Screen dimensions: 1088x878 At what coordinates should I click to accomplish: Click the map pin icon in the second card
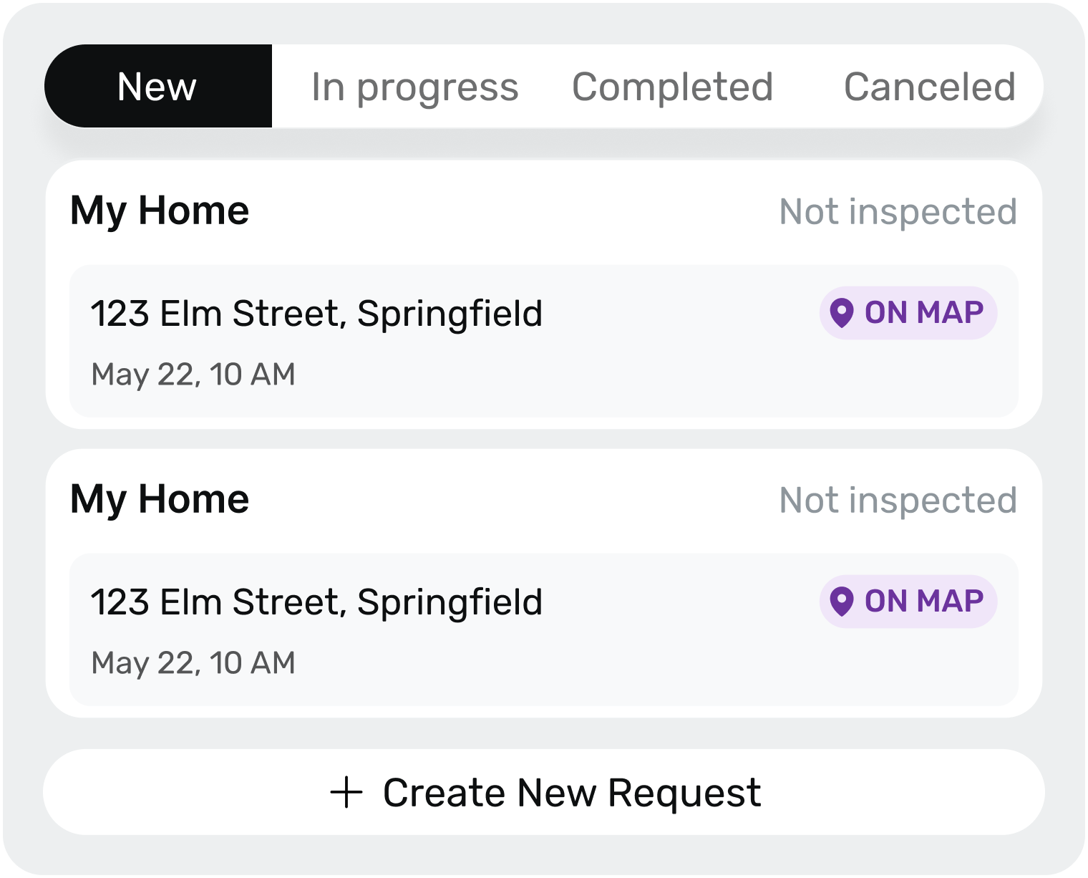tap(842, 602)
